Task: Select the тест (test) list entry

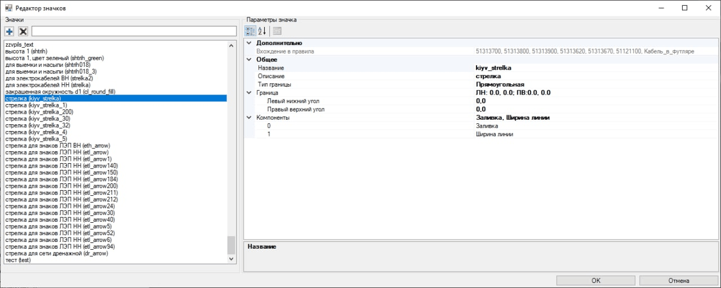Action: click(18, 260)
